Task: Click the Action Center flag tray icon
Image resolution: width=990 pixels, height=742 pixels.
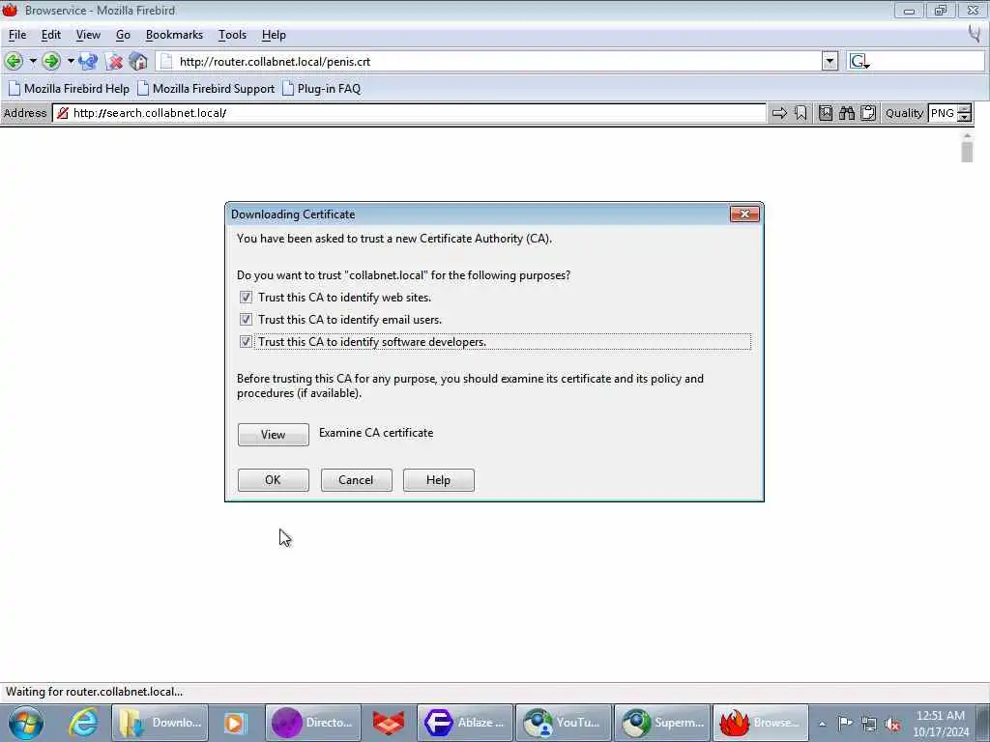Action: coord(845,723)
